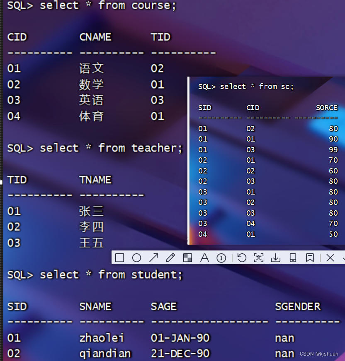Select the text annotation tool
This screenshot has height=361, width=345.
204,258
